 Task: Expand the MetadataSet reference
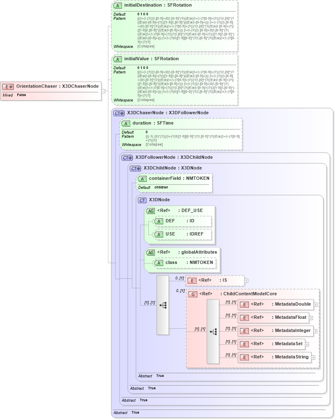307,344
